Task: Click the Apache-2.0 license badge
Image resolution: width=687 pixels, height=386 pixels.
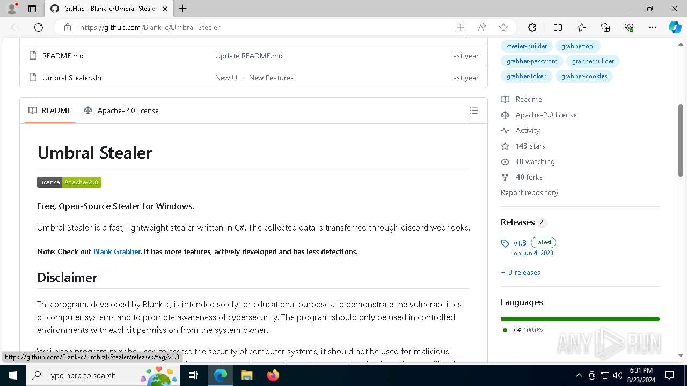Action: (69, 182)
